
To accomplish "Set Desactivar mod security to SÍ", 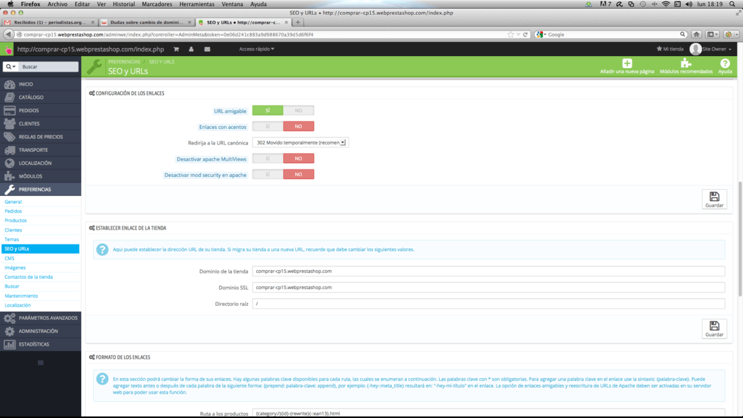I will (x=267, y=174).
